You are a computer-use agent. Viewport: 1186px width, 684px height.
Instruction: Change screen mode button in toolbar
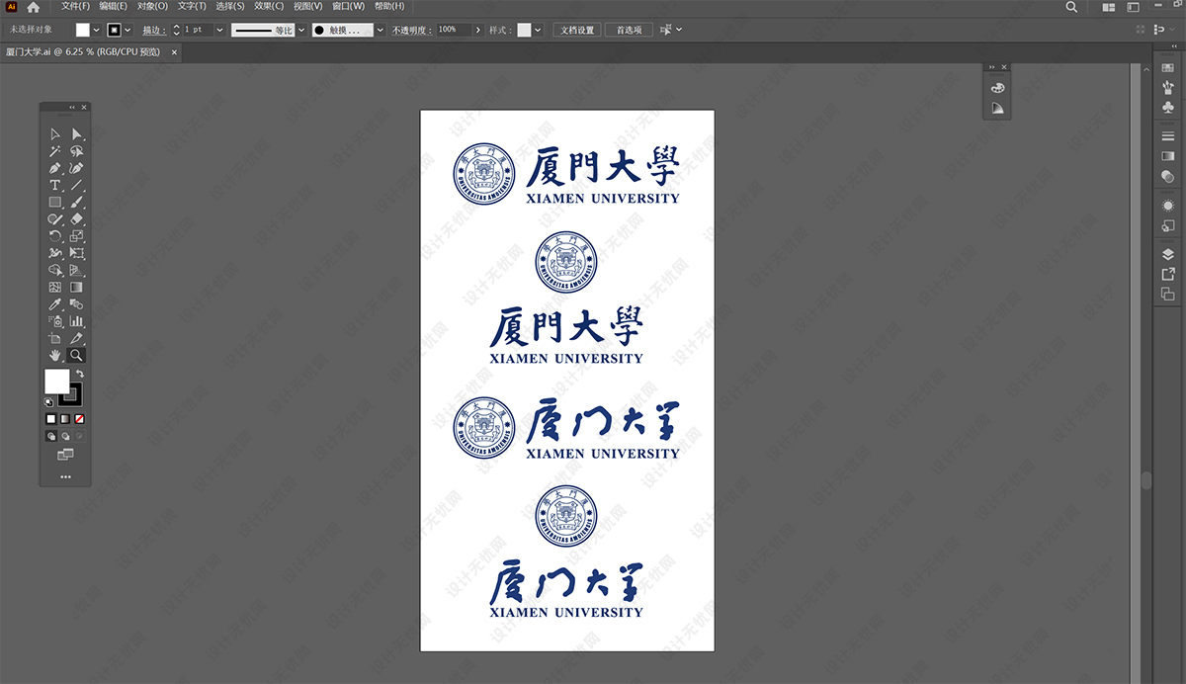[x=65, y=455]
